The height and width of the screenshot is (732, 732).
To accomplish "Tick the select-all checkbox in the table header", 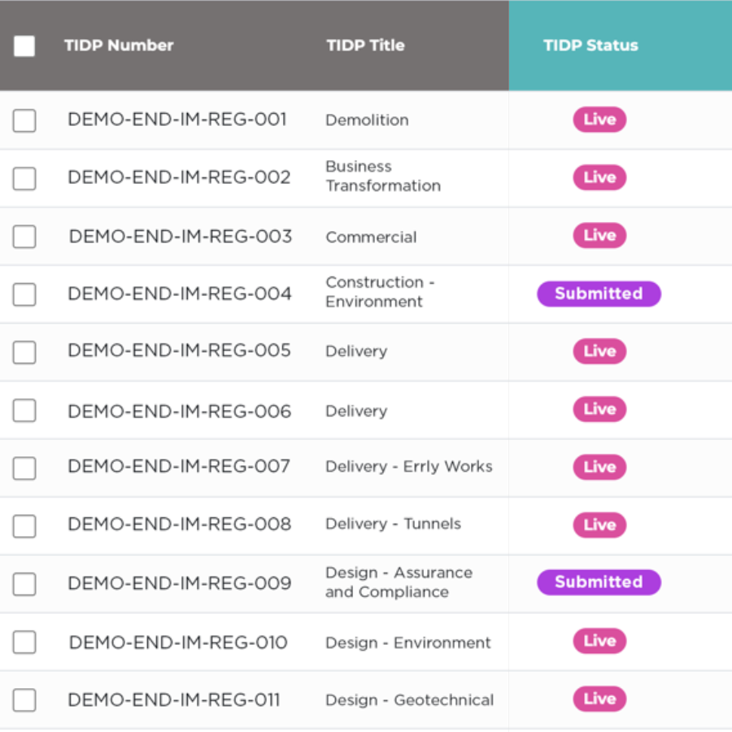I will click(x=24, y=46).
